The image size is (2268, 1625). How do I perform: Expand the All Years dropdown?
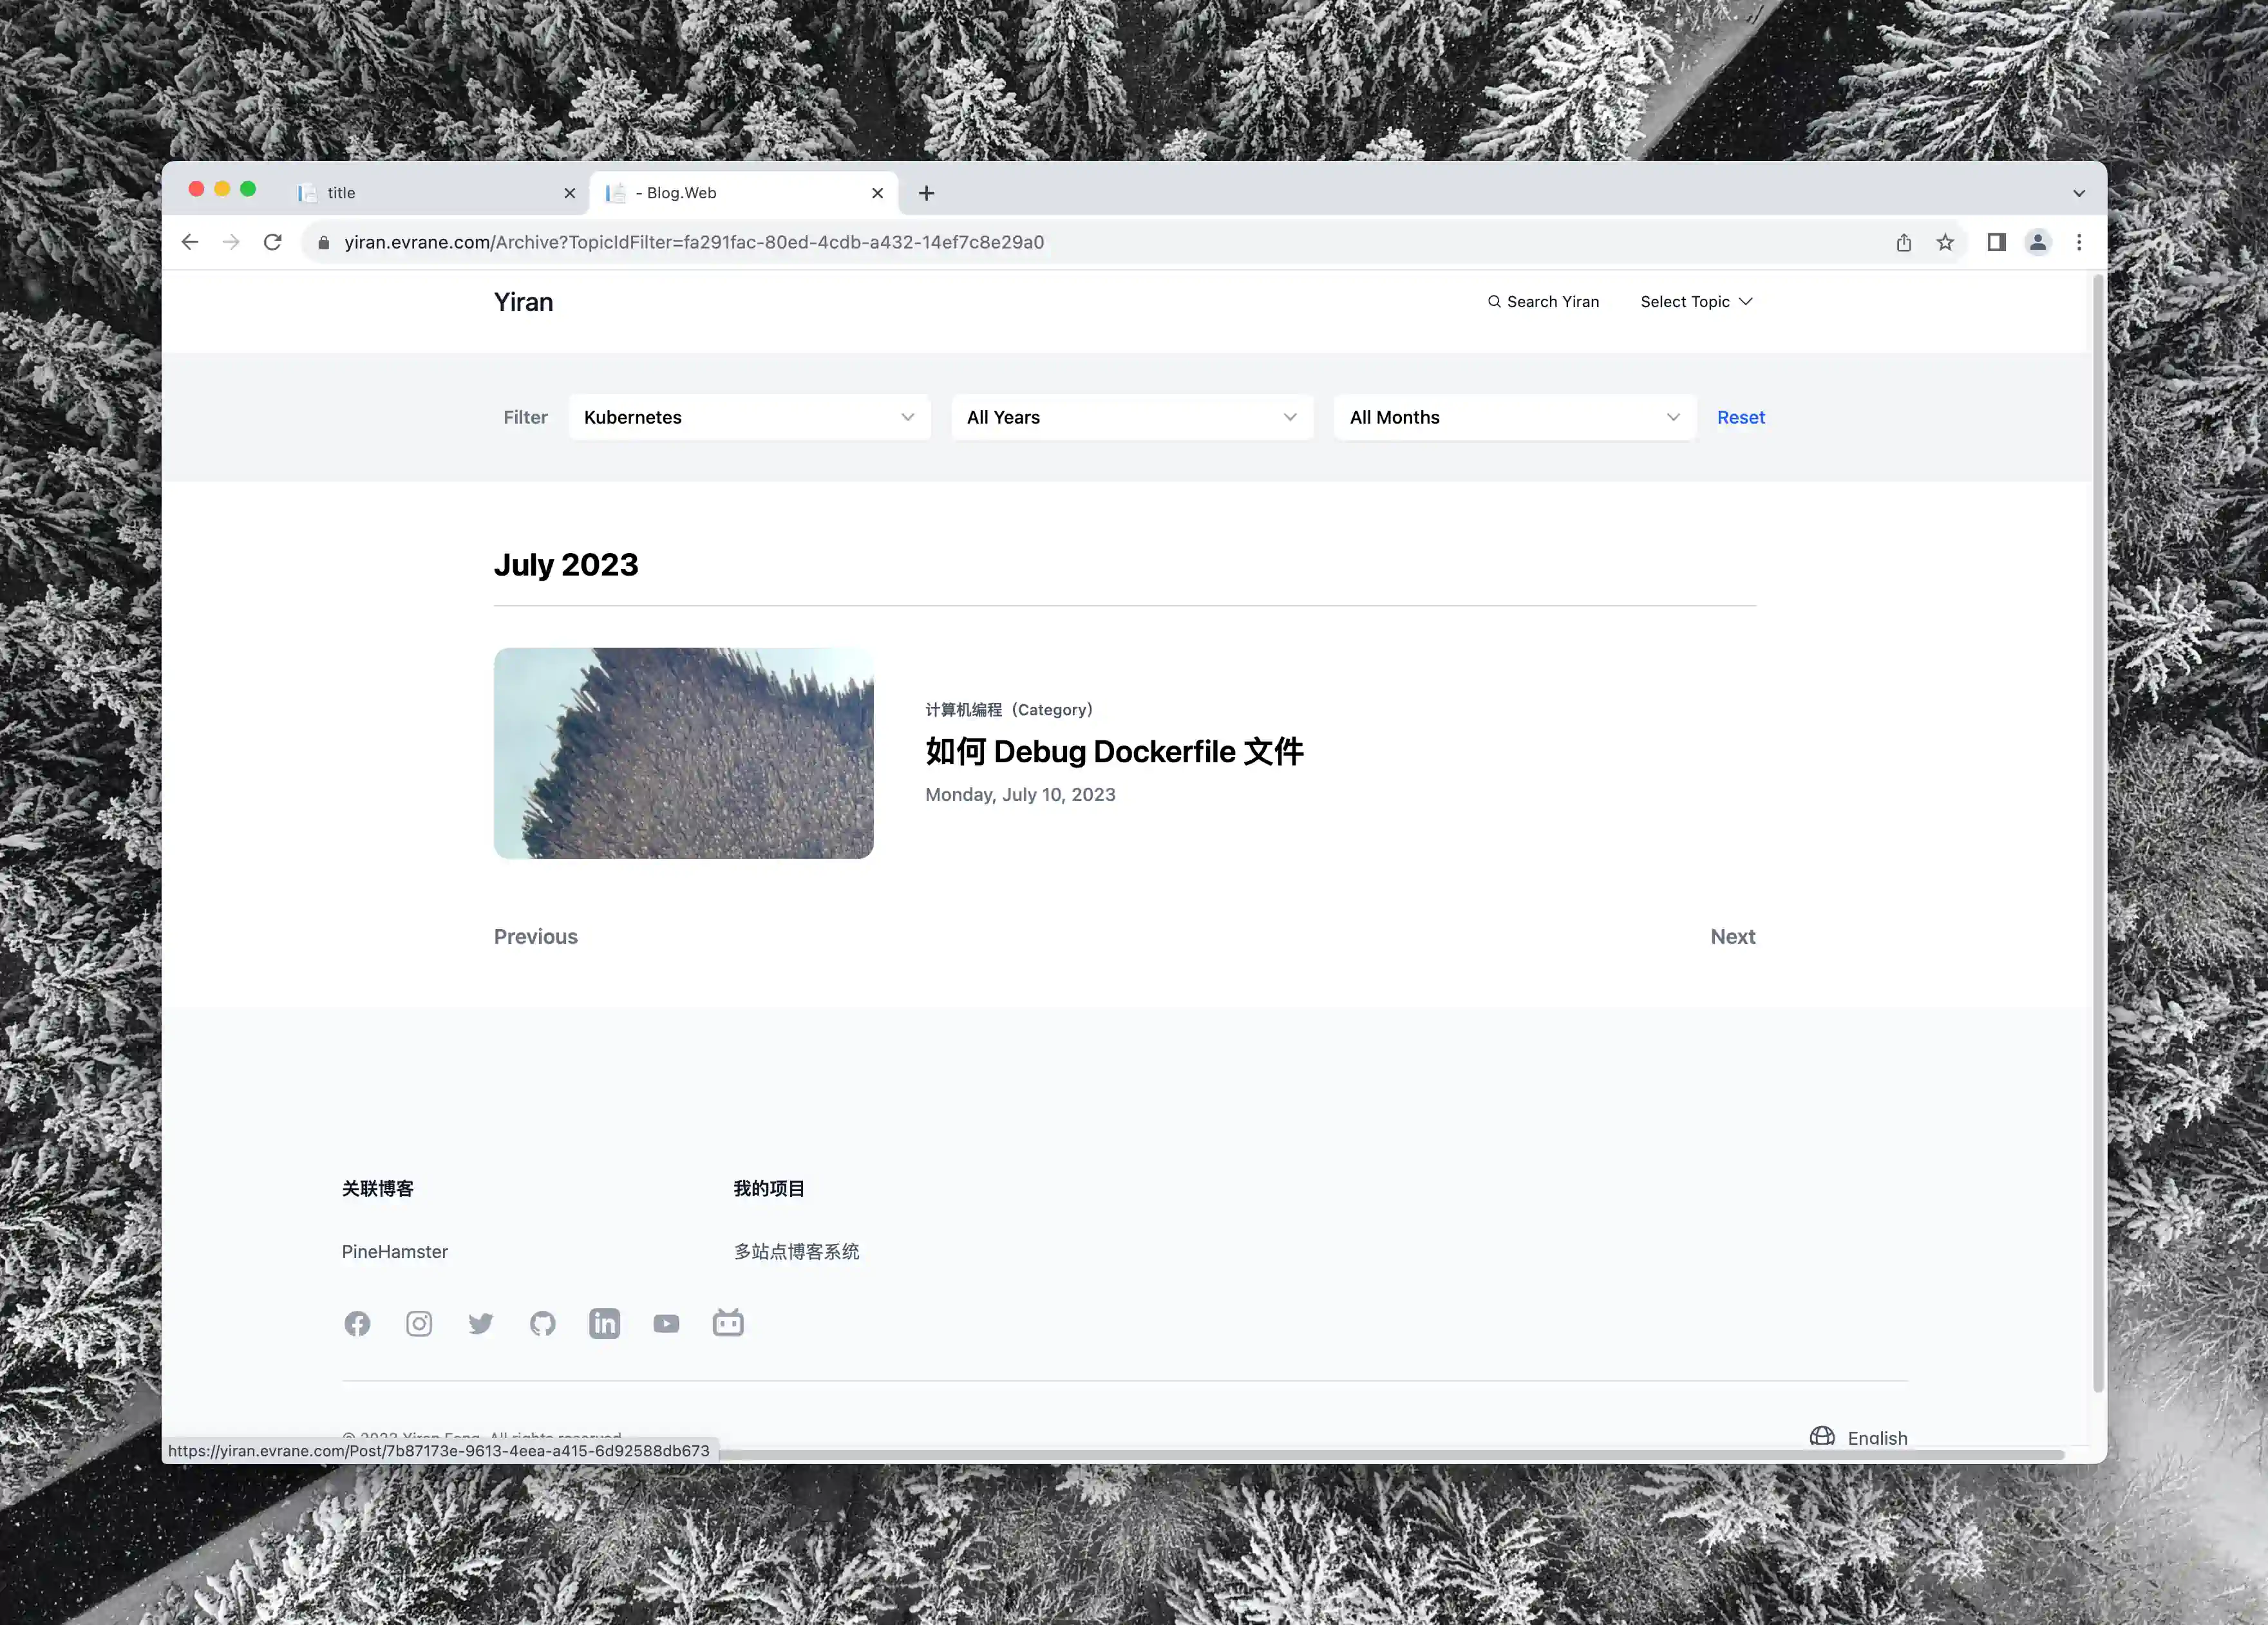1131,417
